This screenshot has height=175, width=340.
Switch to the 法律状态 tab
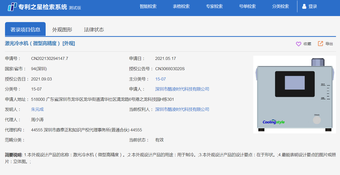(x=94, y=30)
